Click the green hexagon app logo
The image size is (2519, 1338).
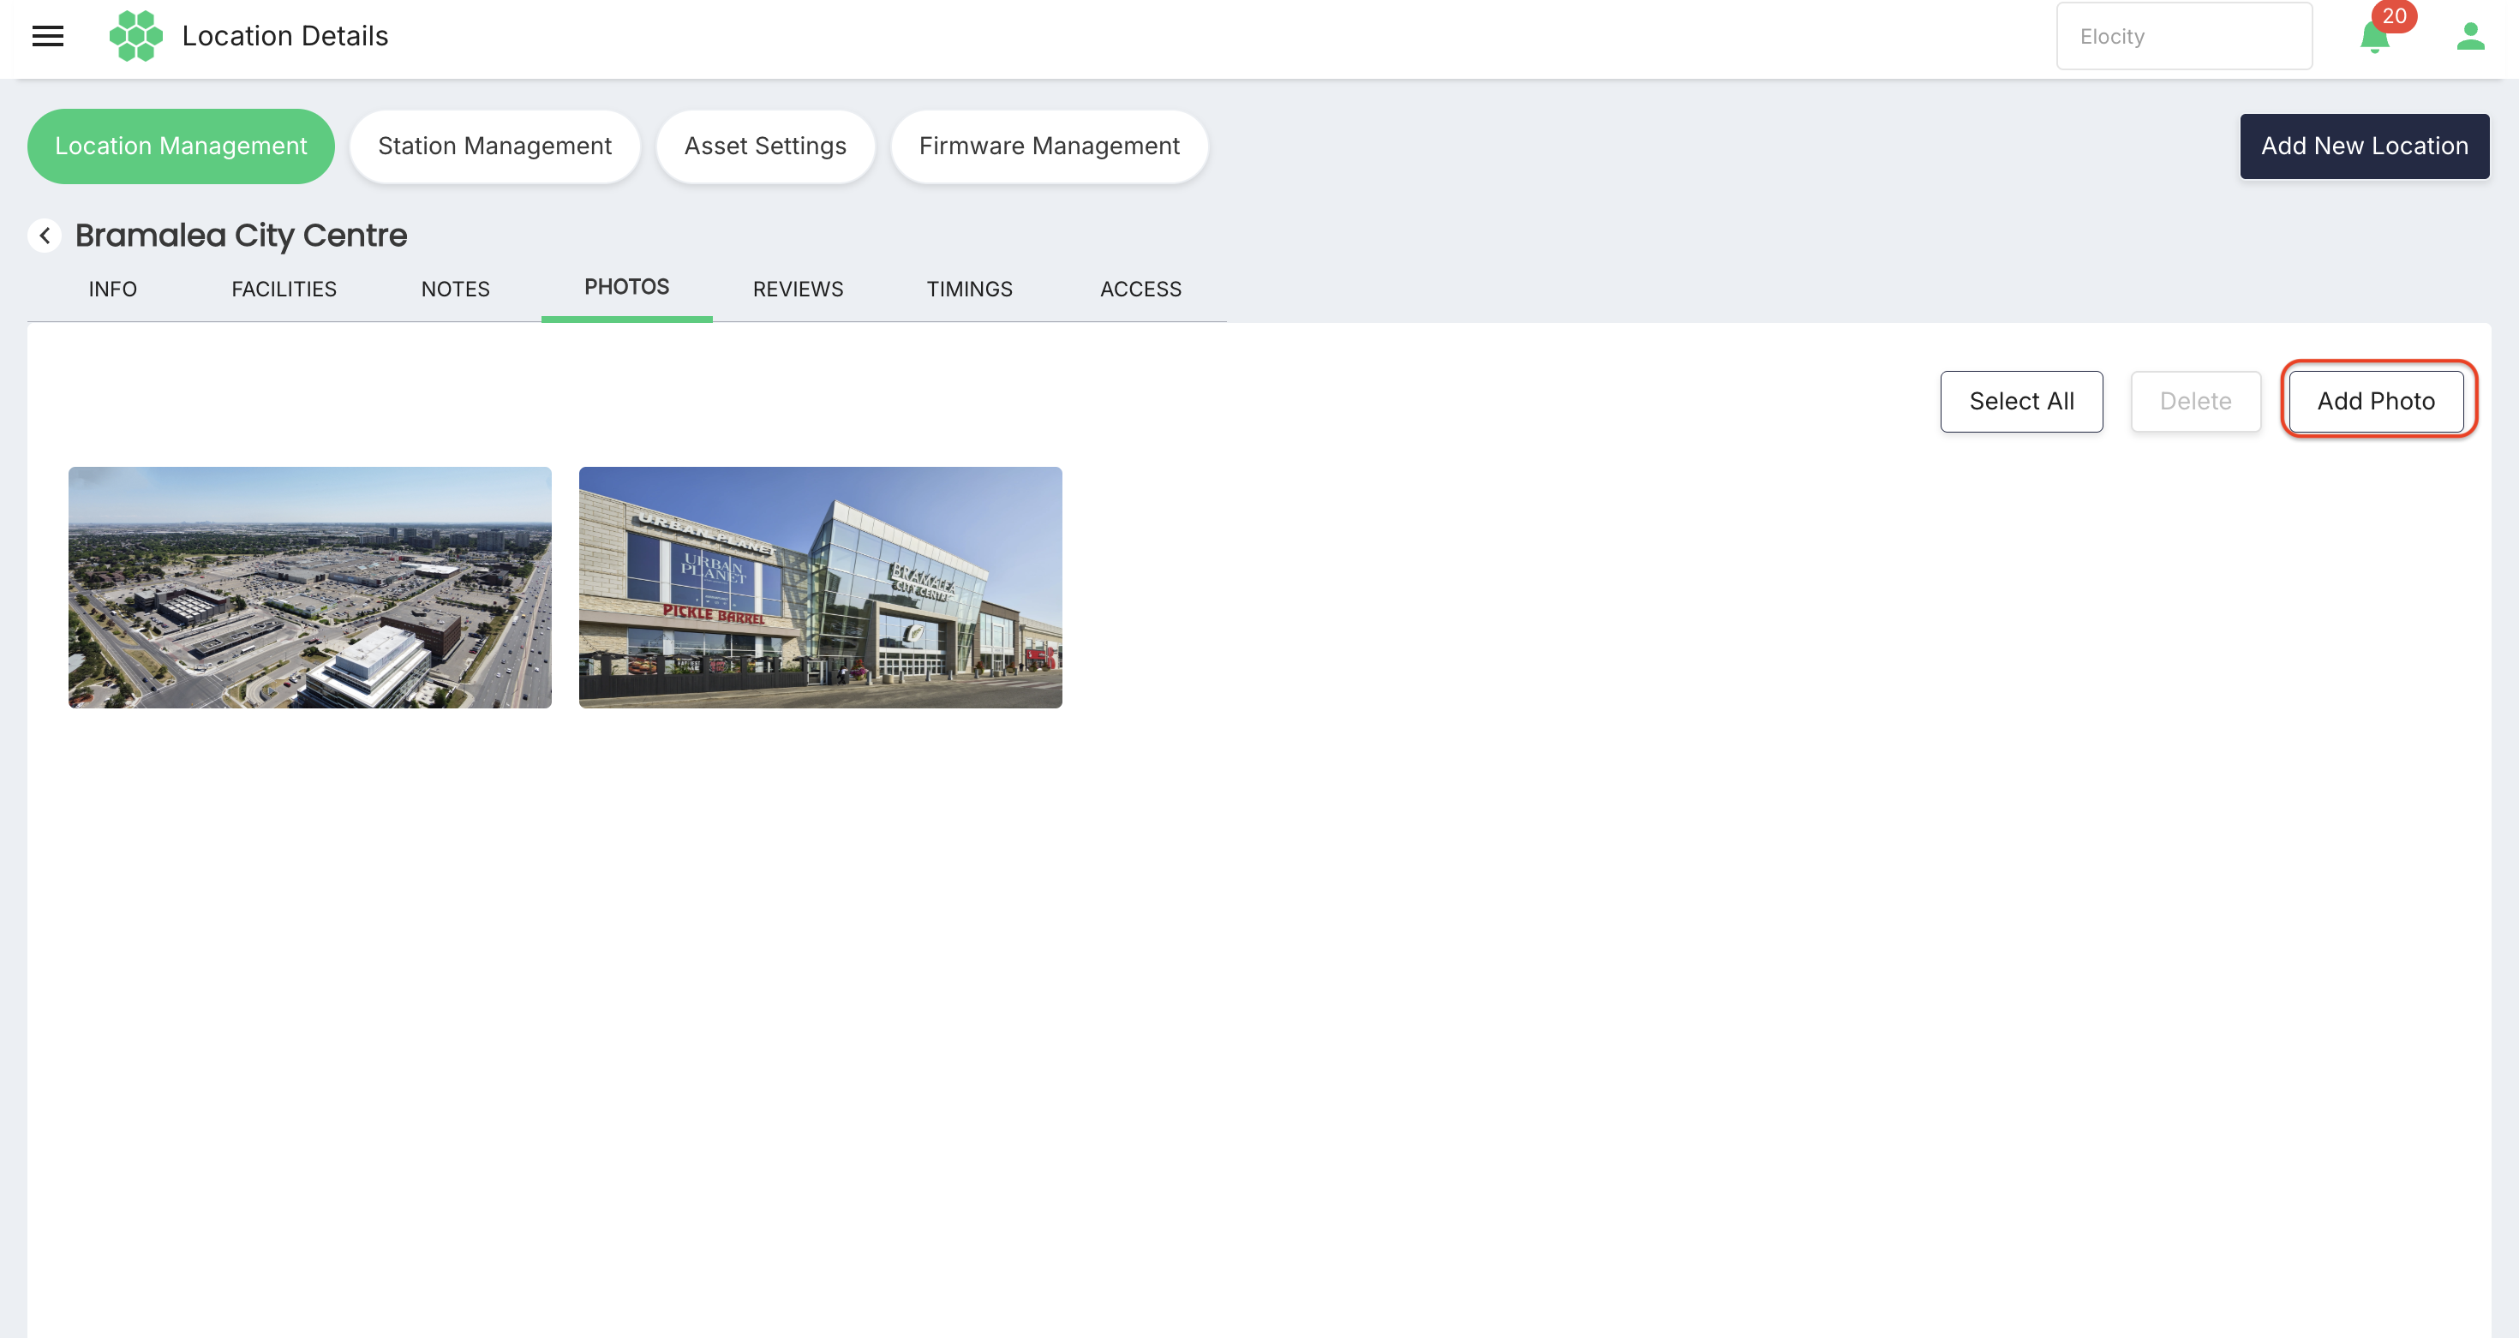click(136, 36)
